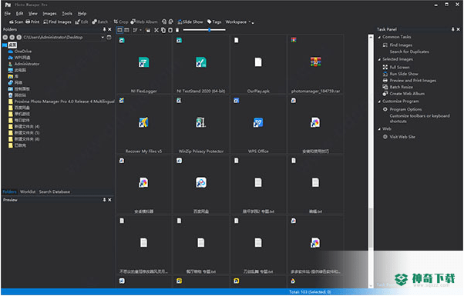
Task: Switch to details view mode icon
Action: click(126, 30)
